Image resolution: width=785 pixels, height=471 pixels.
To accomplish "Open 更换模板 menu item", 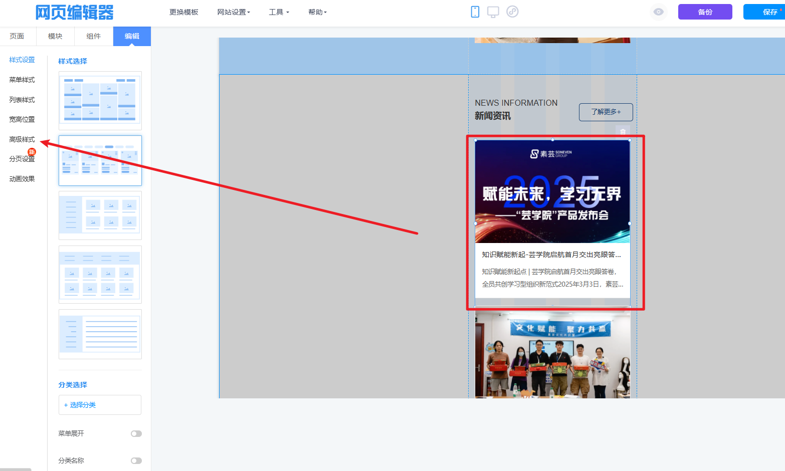I will (x=184, y=12).
